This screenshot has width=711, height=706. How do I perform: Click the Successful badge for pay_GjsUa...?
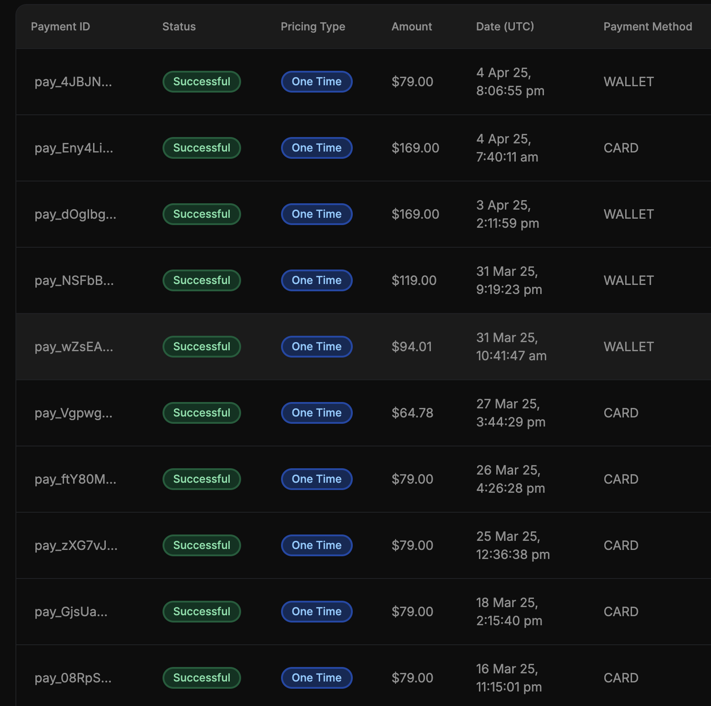pyautogui.click(x=202, y=612)
